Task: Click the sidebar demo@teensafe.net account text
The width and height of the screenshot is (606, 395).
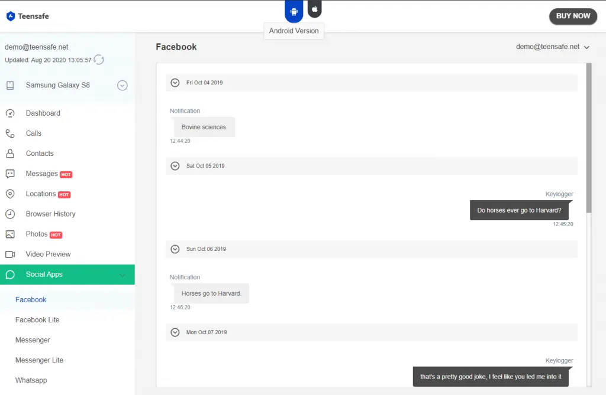Action: coord(36,47)
